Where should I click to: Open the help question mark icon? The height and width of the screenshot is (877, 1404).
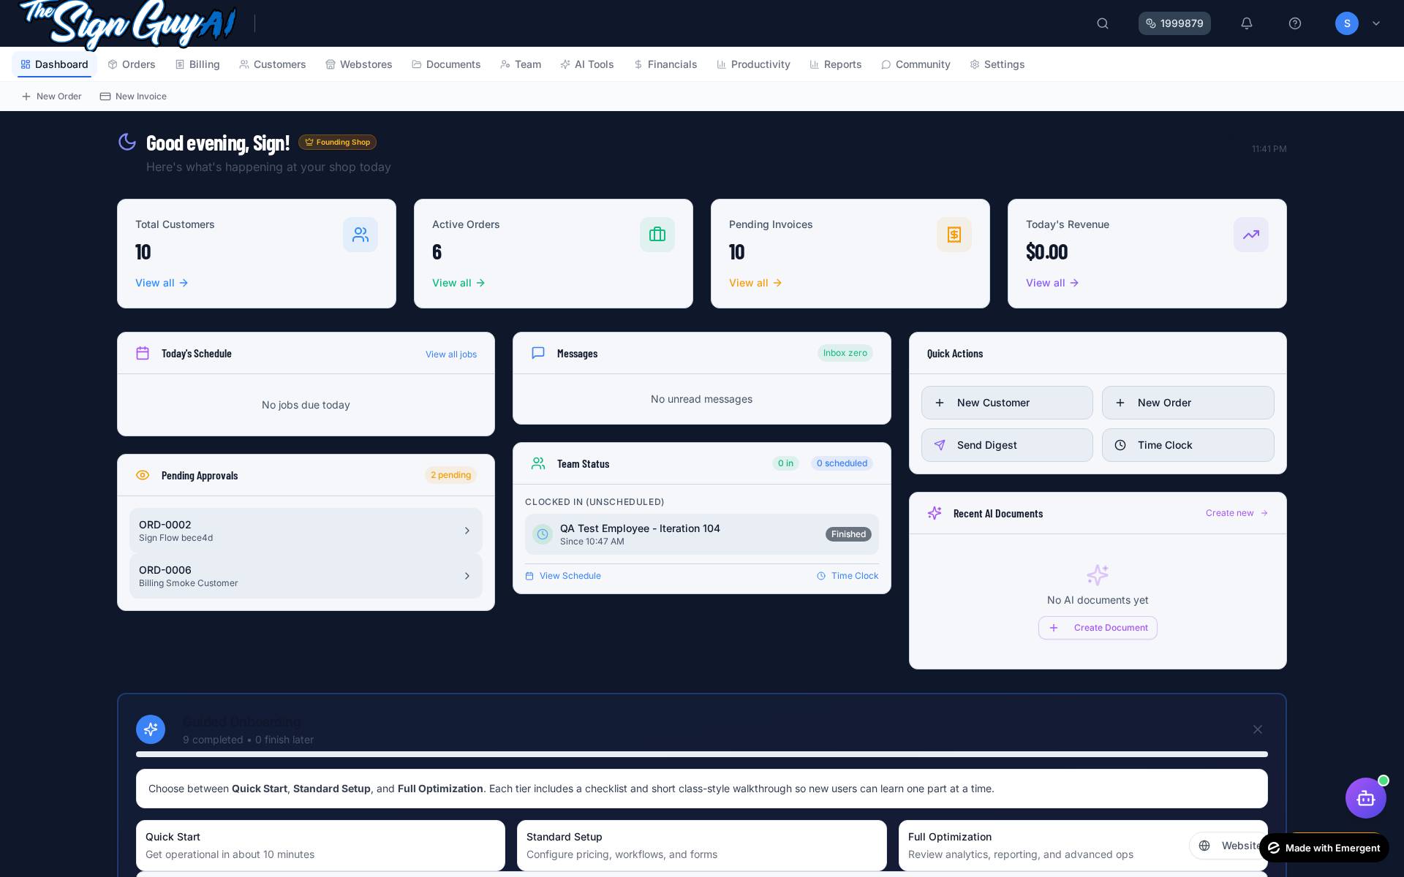coord(1295,23)
